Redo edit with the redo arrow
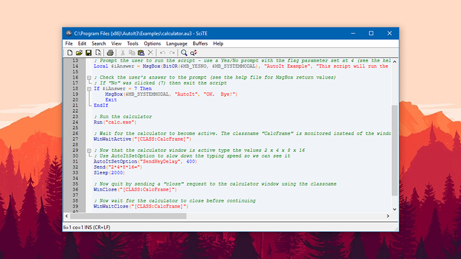 (x=172, y=53)
